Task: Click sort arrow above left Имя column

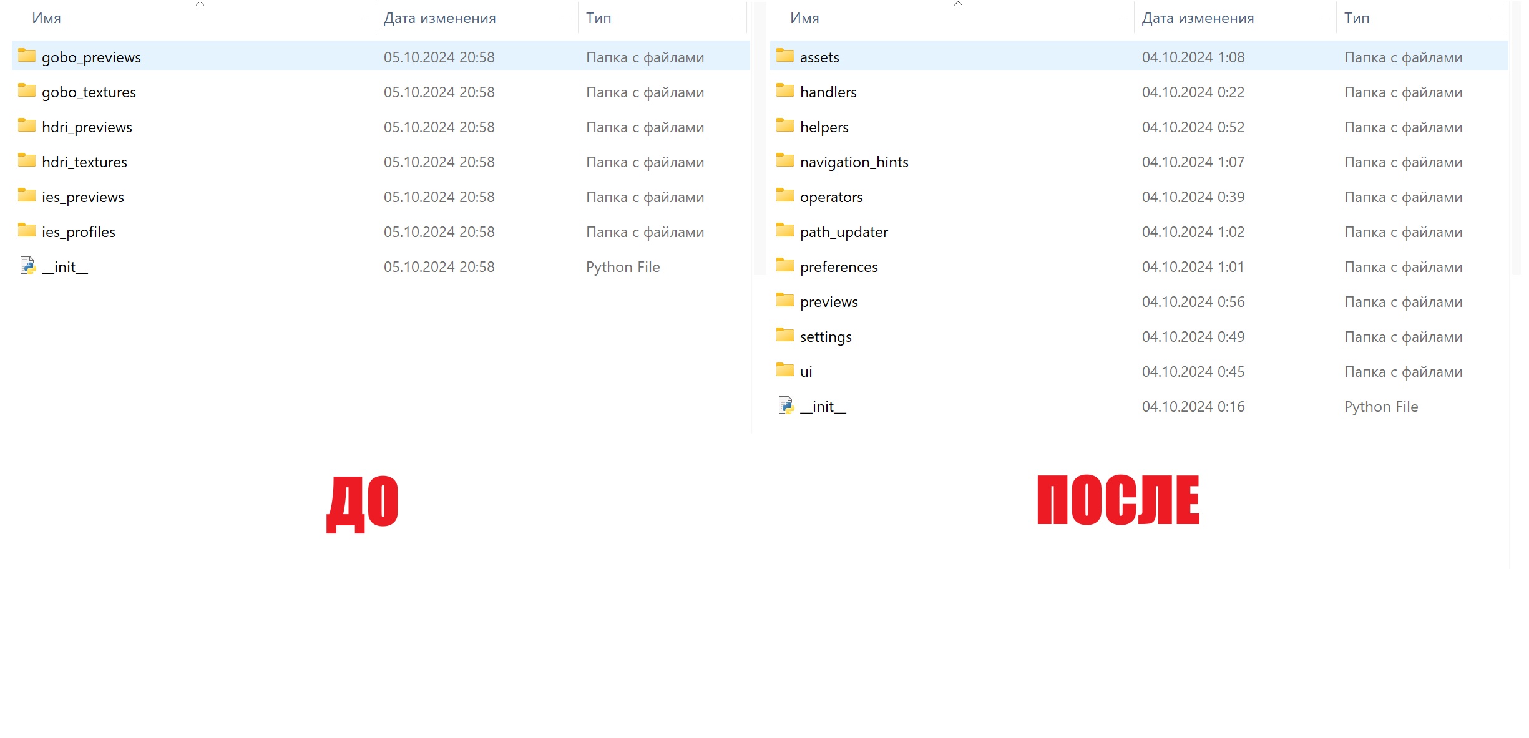Action: [200, 4]
